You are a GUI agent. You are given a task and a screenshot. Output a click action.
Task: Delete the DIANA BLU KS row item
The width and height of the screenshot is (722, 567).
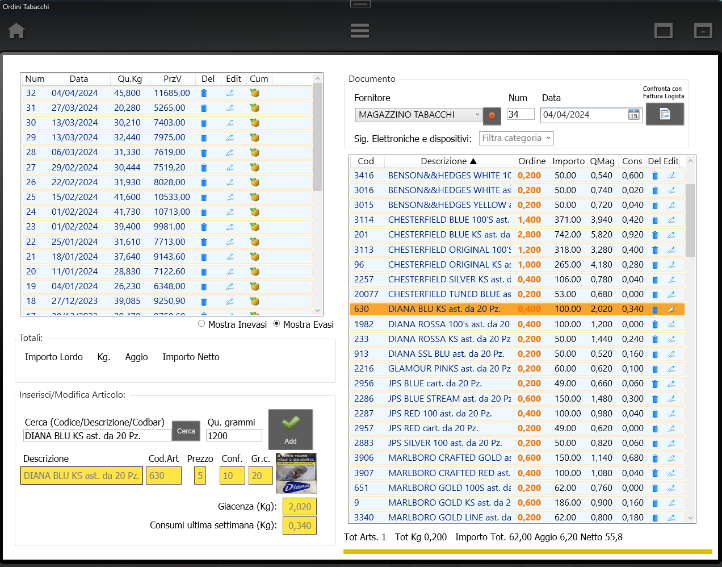pyautogui.click(x=655, y=310)
